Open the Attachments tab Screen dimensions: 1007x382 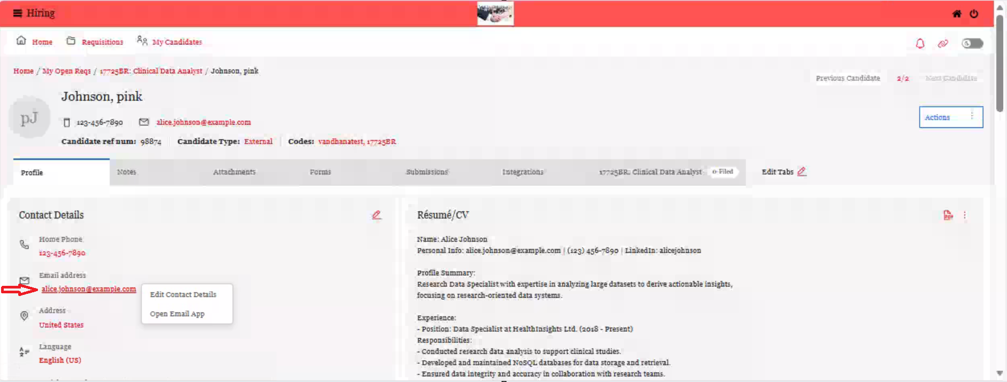pyautogui.click(x=234, y=172)
